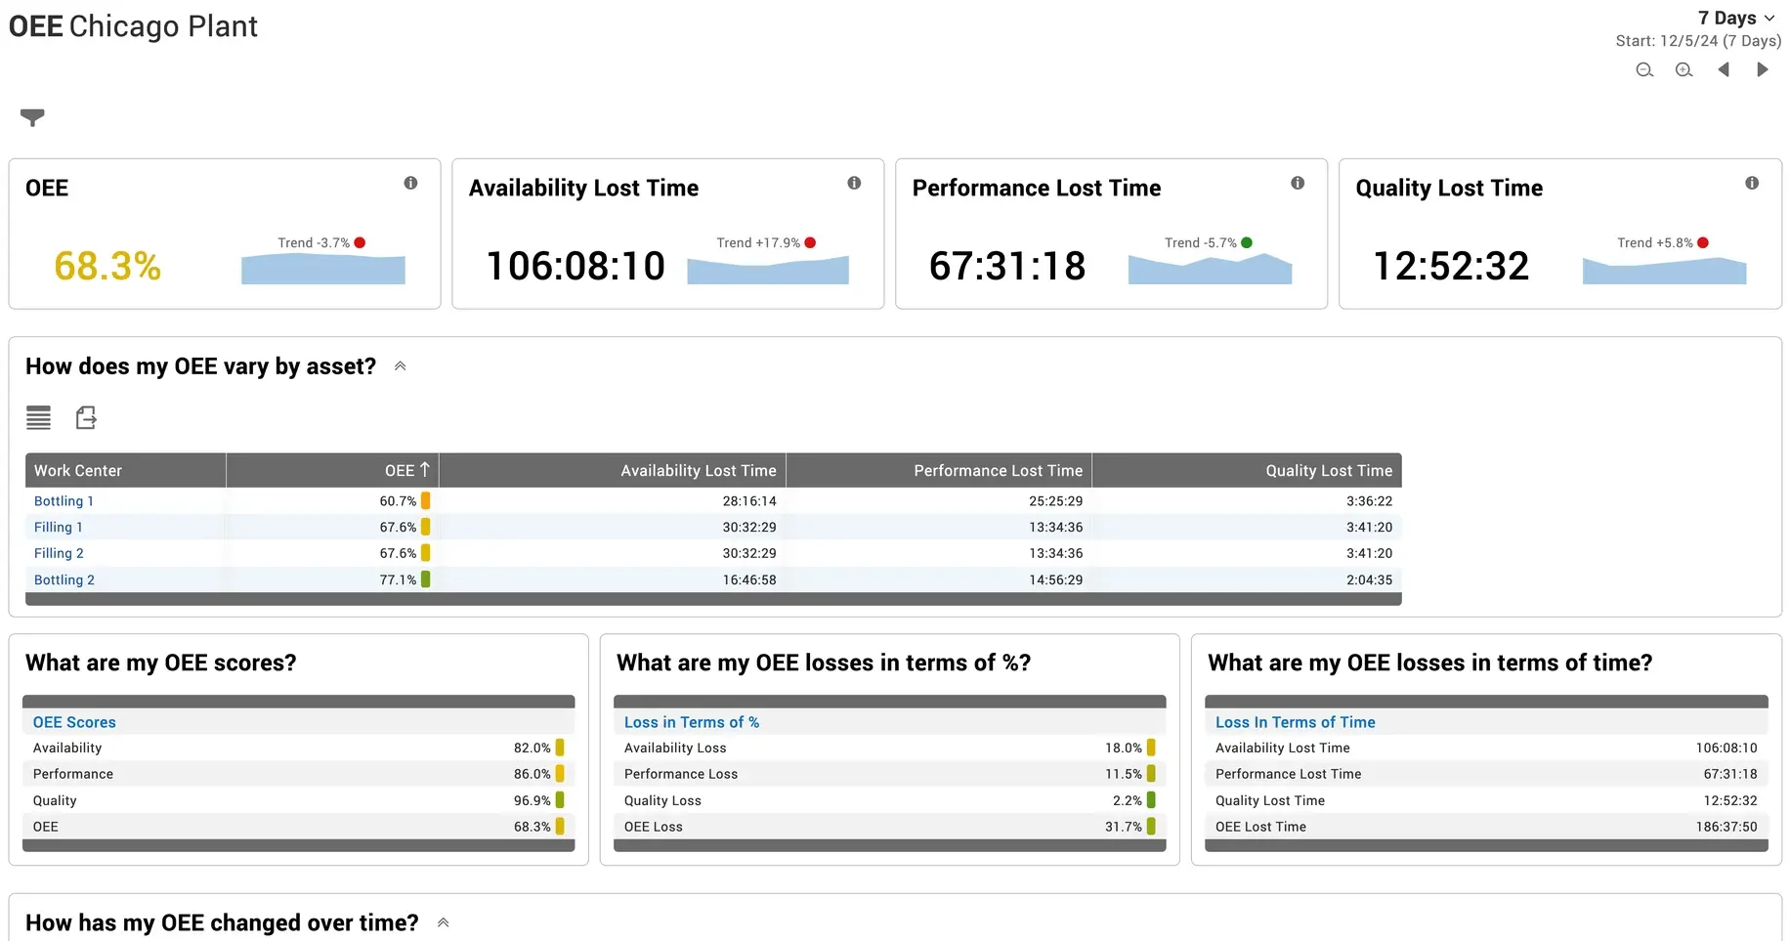The width and height of the screenshot is (1790, 941).
Task: Select the Availability 82.0% score row
Action: click(x=298, y=748)
